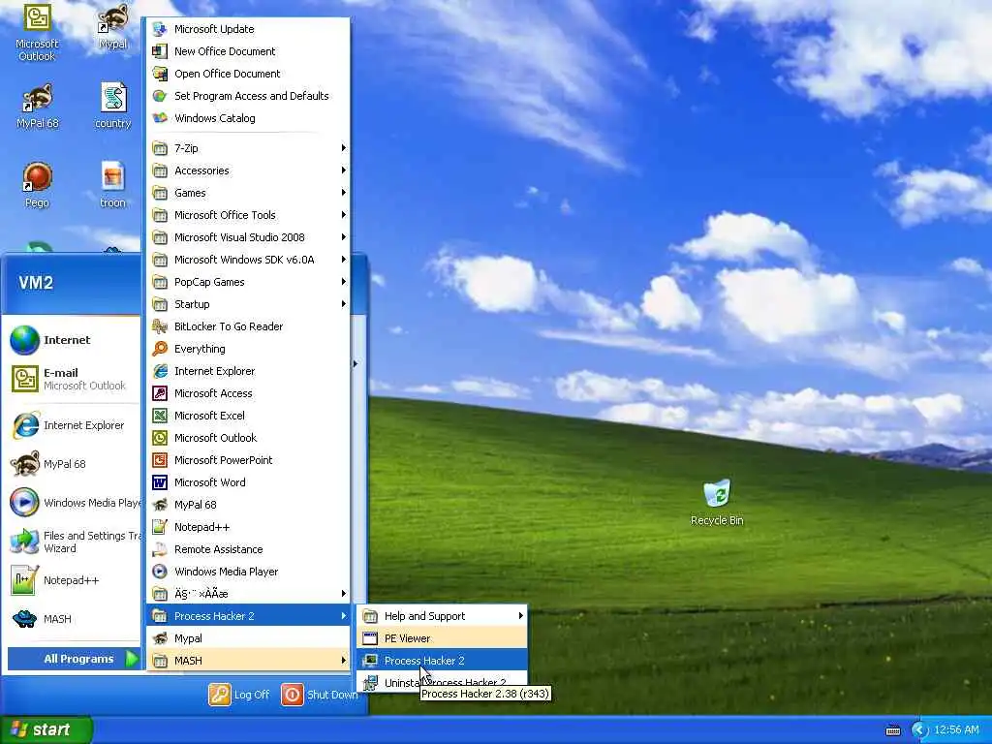Launch Internet Explorer from Start menu left pane
The width and height of the screenshot is (992, 744).
(x=74, y=425)
